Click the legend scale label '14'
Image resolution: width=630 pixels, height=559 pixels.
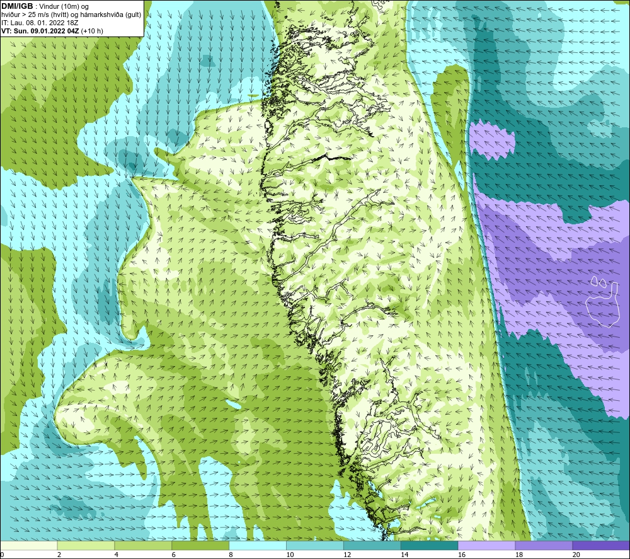click(x=404, y=555)
